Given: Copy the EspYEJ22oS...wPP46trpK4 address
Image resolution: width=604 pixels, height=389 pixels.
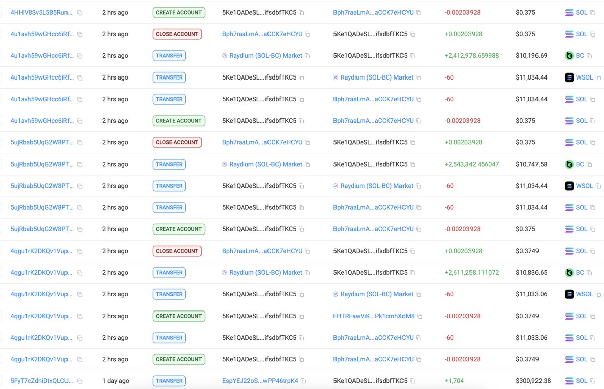Looking at the screenshot, I should [x=303, y=381].
